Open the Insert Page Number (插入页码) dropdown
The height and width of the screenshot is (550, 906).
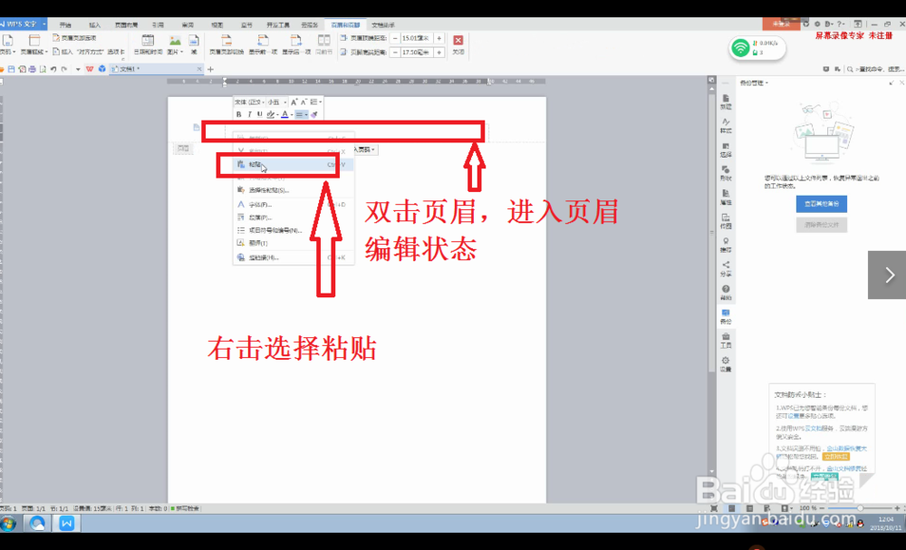click(x=364, y=150)
